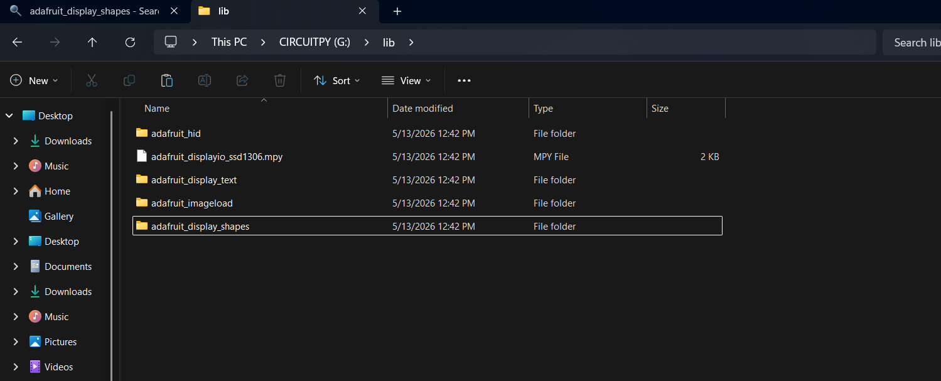The image size is (941, 381).
Task: Close the adafruit_display_shapes search tab
Action: coord(174,11)
